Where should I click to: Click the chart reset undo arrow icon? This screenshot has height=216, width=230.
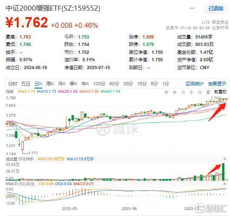pos(166,92)
